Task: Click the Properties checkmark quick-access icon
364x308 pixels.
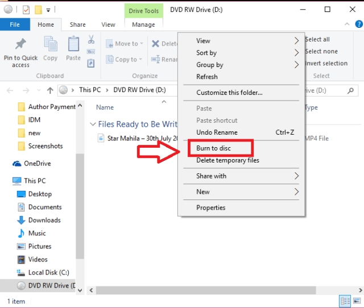Action: tap(26, 10)
